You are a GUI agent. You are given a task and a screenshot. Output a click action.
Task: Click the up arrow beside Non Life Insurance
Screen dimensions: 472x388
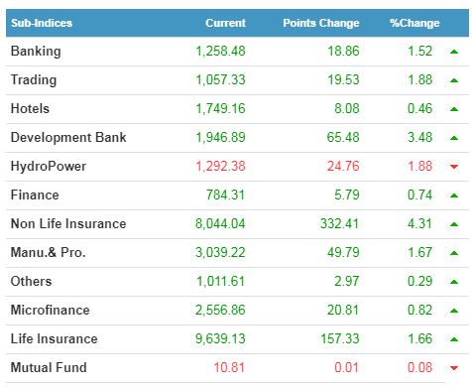(454, 224)
